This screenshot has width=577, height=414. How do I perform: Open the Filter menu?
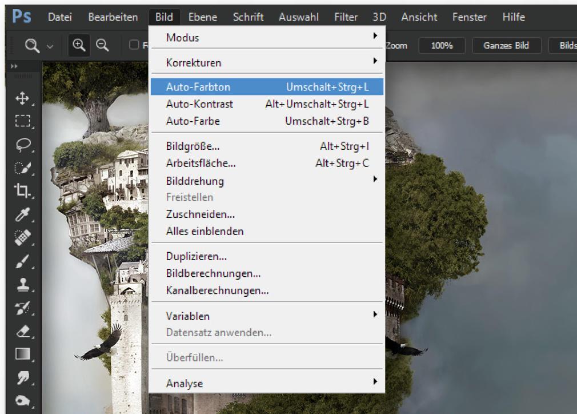pos(345,17)
